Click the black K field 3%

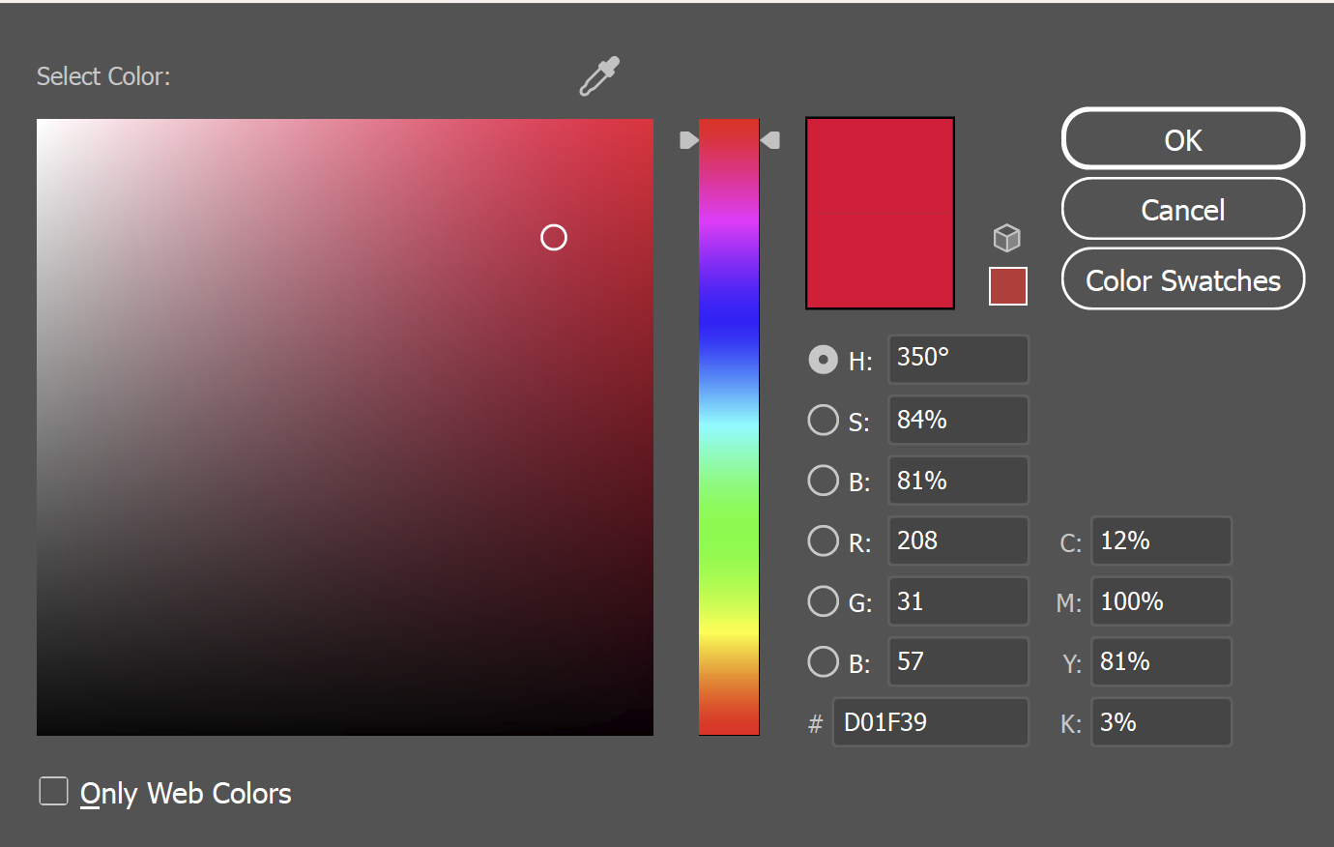[1161, 722]
